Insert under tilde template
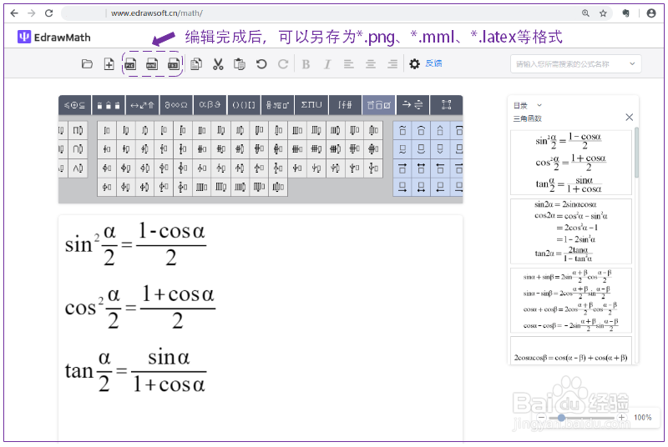This screenshot has width=668, height=447. click(402, 149)
